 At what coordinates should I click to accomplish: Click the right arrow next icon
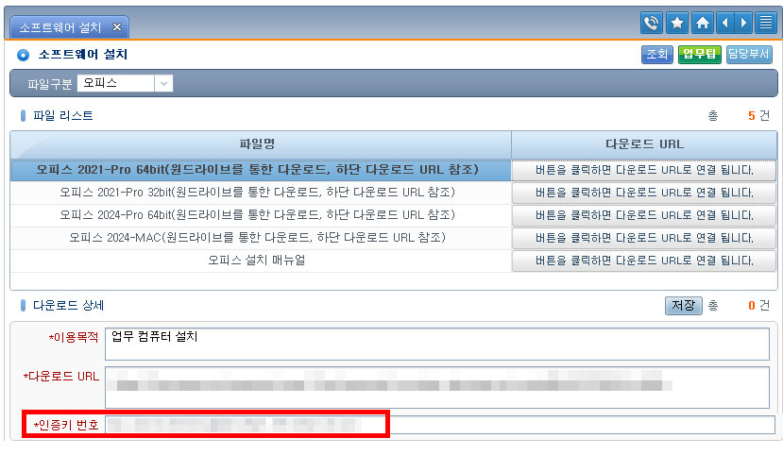(742, 23)
